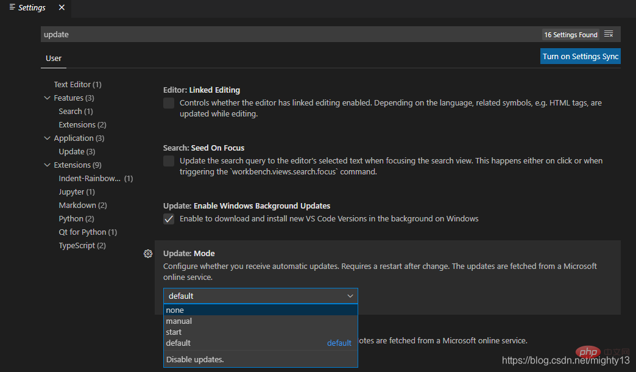Switch to the User settings tab
Screen dimensions: 636x372
pos(54,59)
